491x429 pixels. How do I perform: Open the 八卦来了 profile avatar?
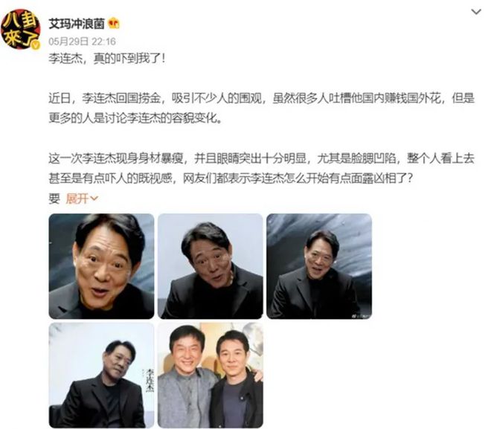[x=21, y=29]
